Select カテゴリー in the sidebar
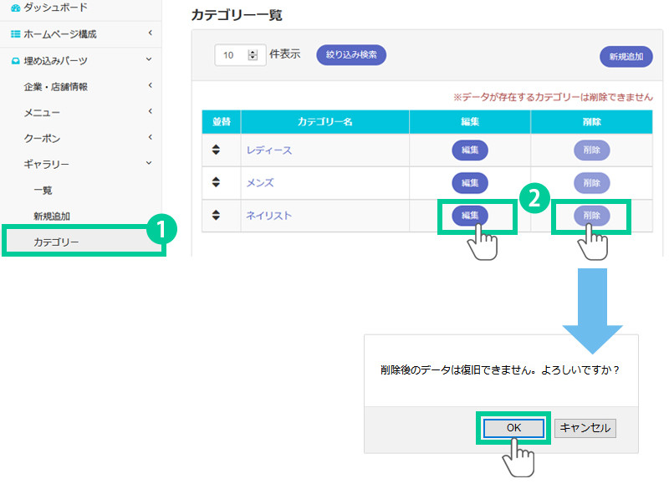 click(x=56, y=242)
